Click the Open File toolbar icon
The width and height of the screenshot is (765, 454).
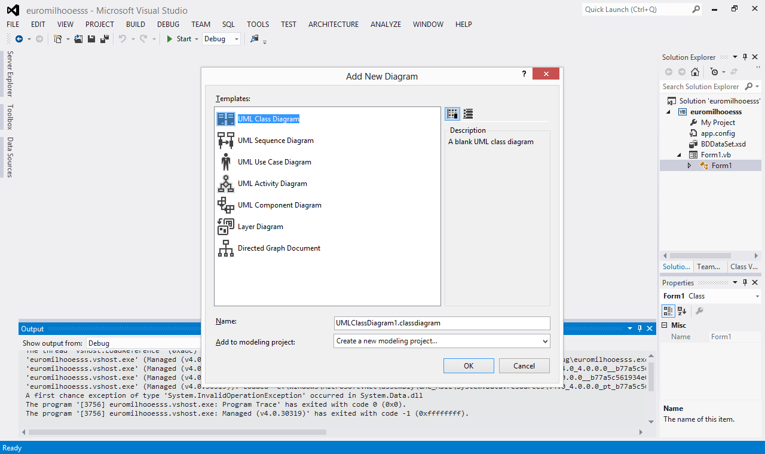point(78,39)
